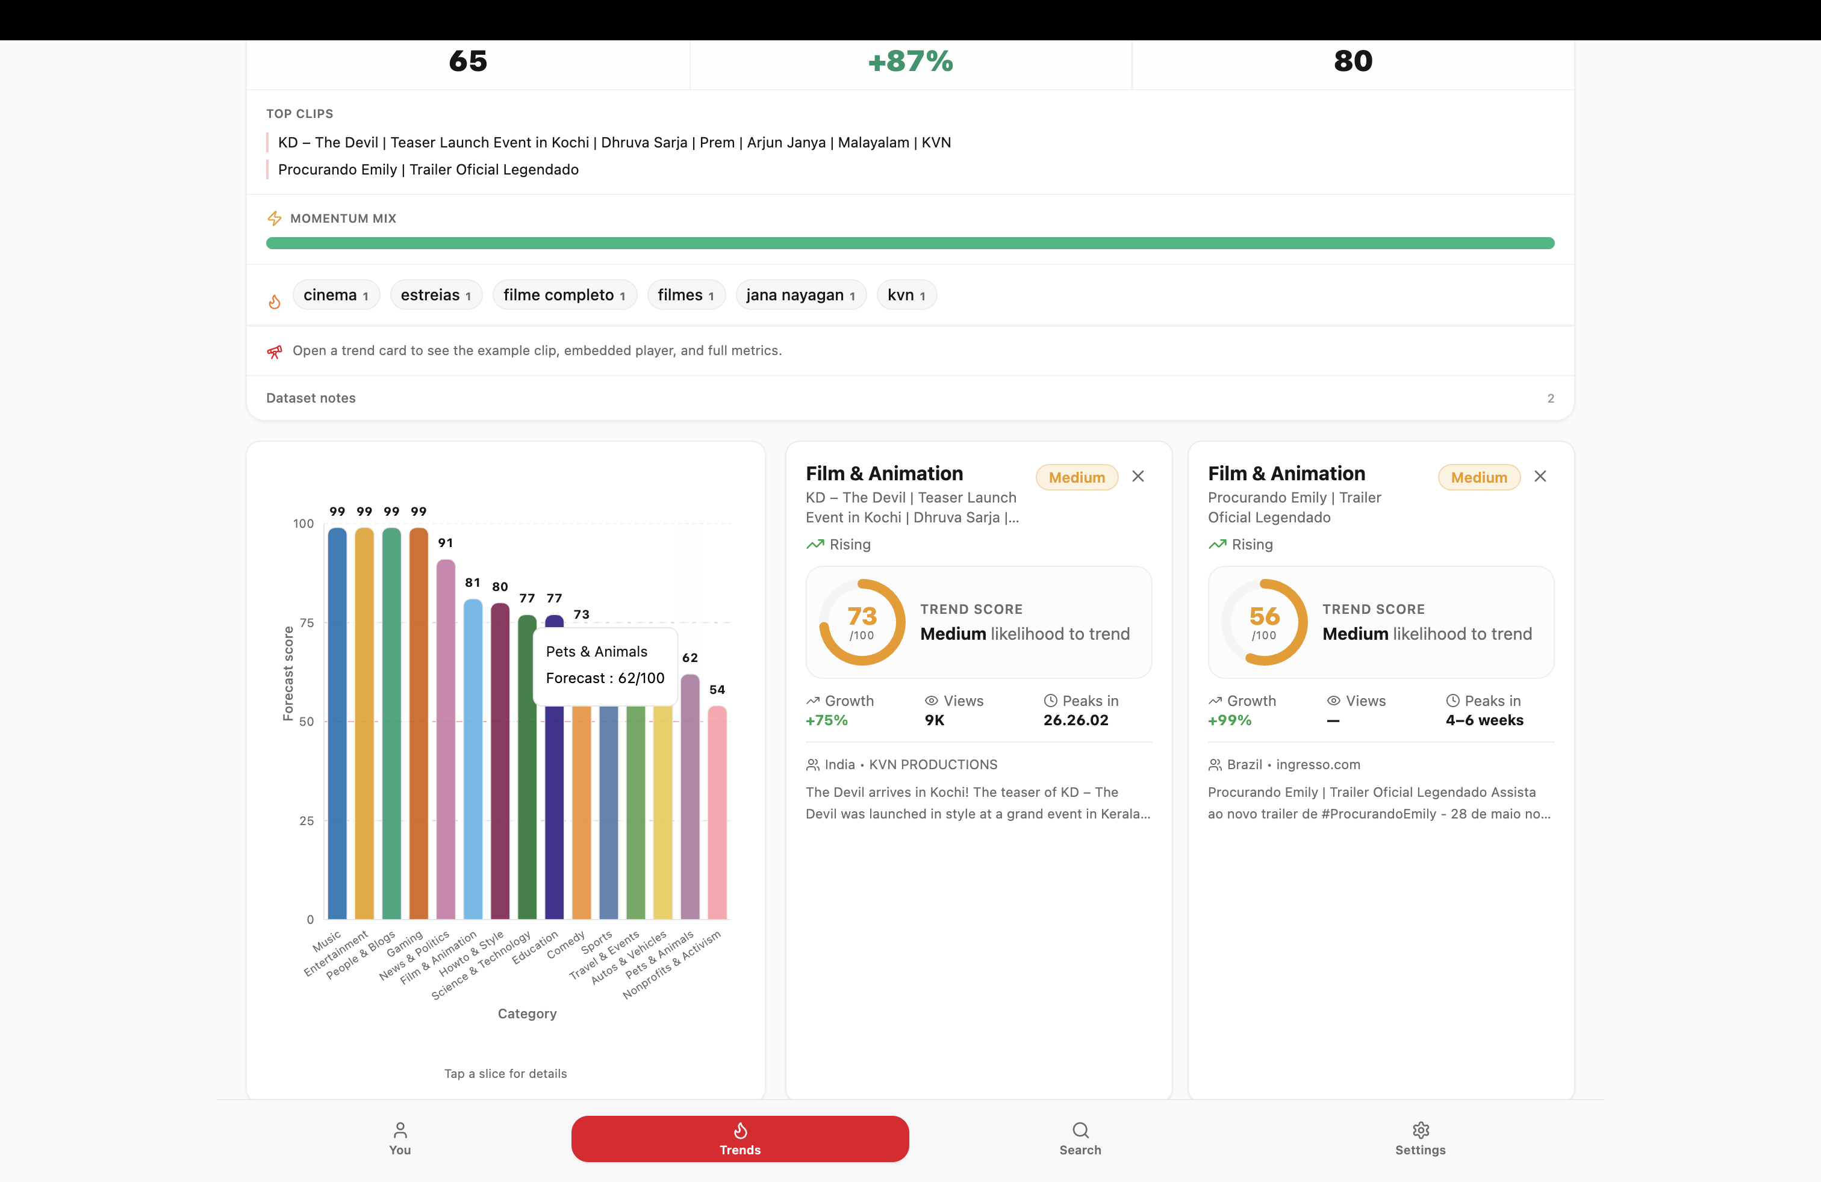Click the 73/100 trend score ring
The height and width of the screenshot is (1182, 1821).
[x=862, y=622]
